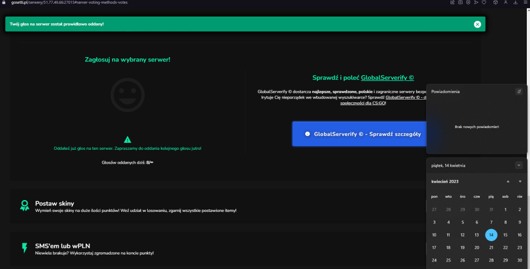Viewport: 530px width, 269px height.
Task: Open the pinboard edit icon in browser toolbar
Action: click(452, 2)
